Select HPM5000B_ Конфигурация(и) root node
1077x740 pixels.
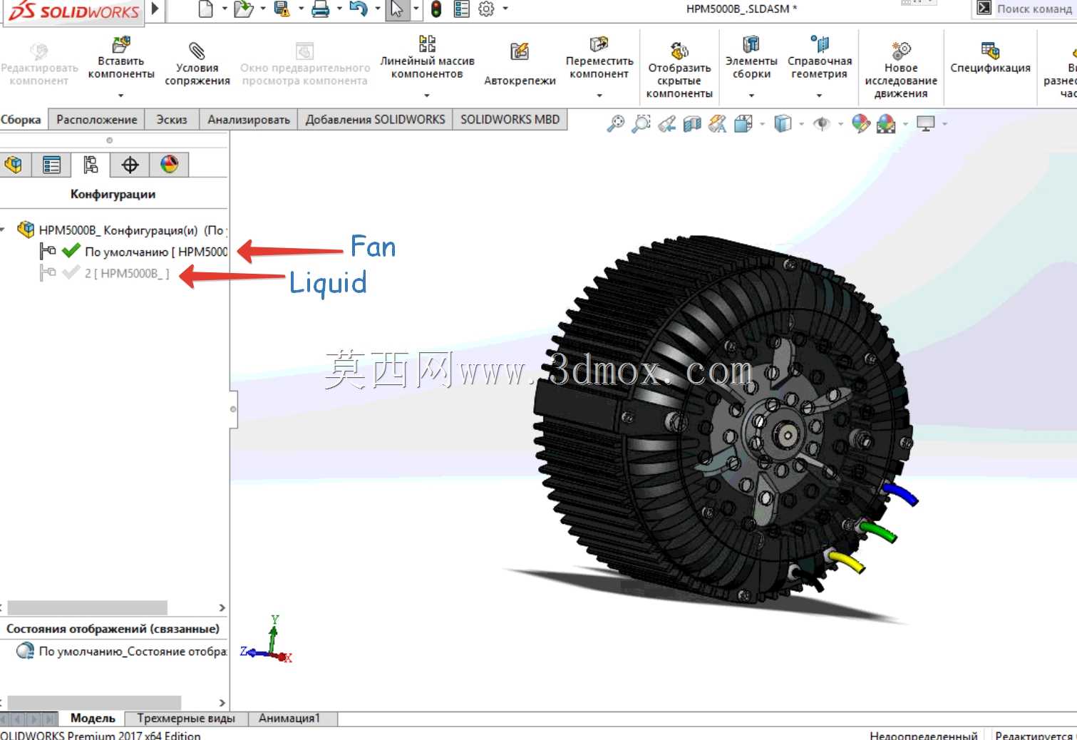121,230
